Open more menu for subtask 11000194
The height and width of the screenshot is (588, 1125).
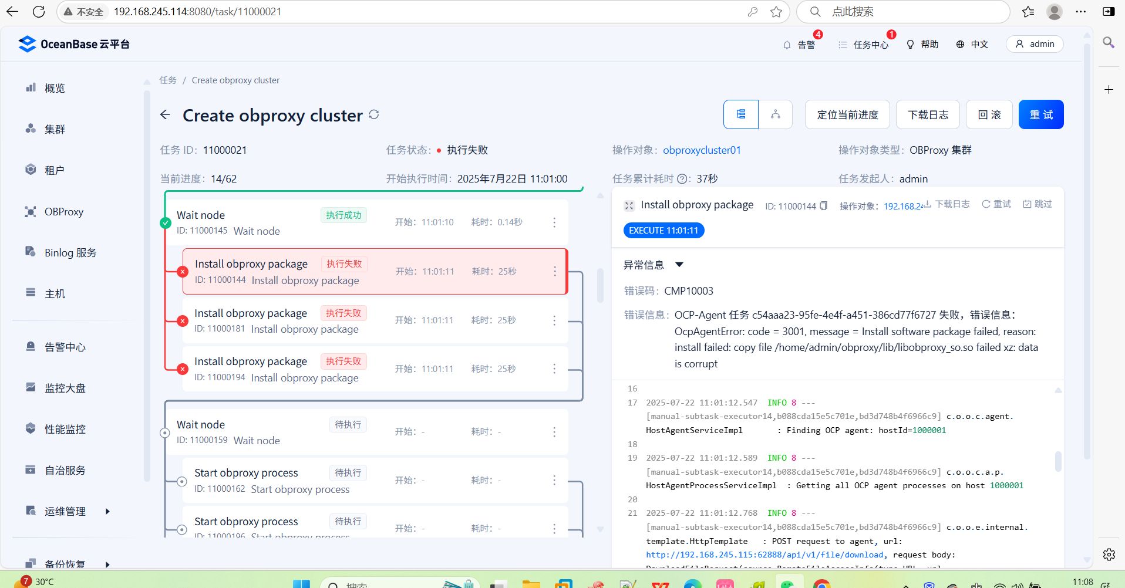(x=554, y=369)
